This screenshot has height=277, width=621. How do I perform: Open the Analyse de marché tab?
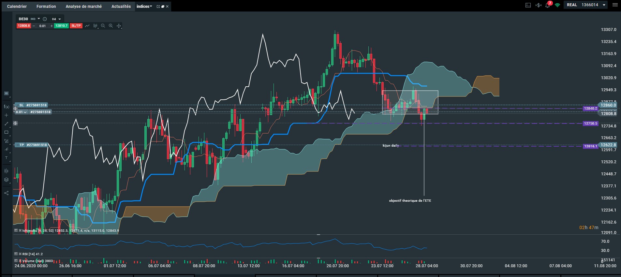pyautogui.click(x=84, y=6)
